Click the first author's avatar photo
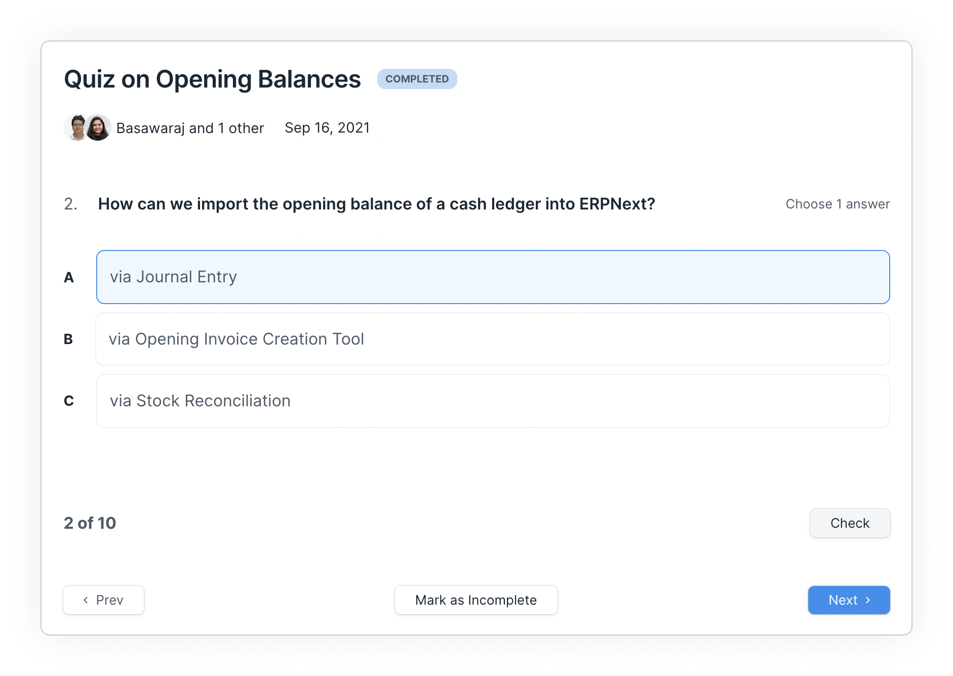Screen dimensions: 953x676 [76, 128]
